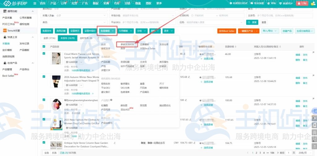Select 承诺发货时效 in batch edit menu

tap(127, 44)
